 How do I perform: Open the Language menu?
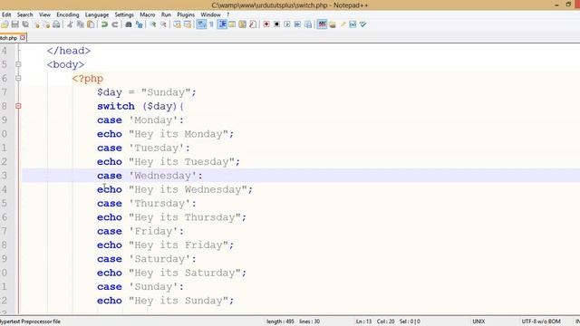click(97, 14)
